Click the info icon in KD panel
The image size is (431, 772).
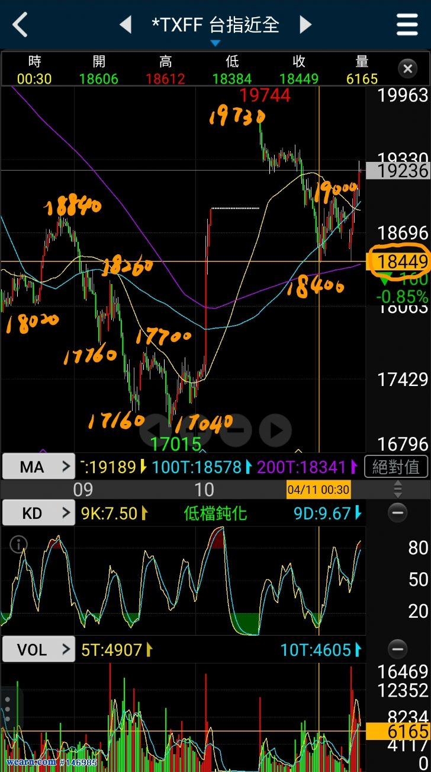(x=19, y=544)
